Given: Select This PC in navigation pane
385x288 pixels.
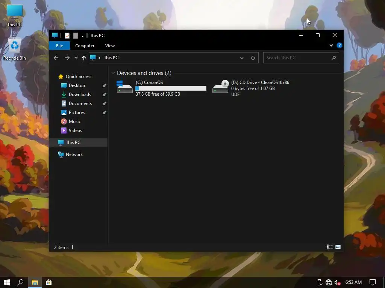Looking at the screenshot, I should (79, 142).
